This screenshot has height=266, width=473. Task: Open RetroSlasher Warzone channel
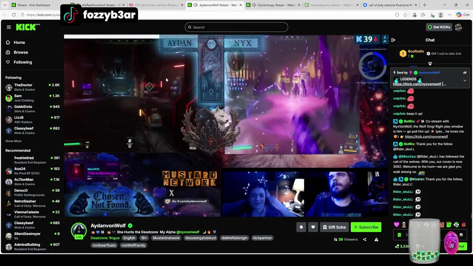(x=32, y=204)
